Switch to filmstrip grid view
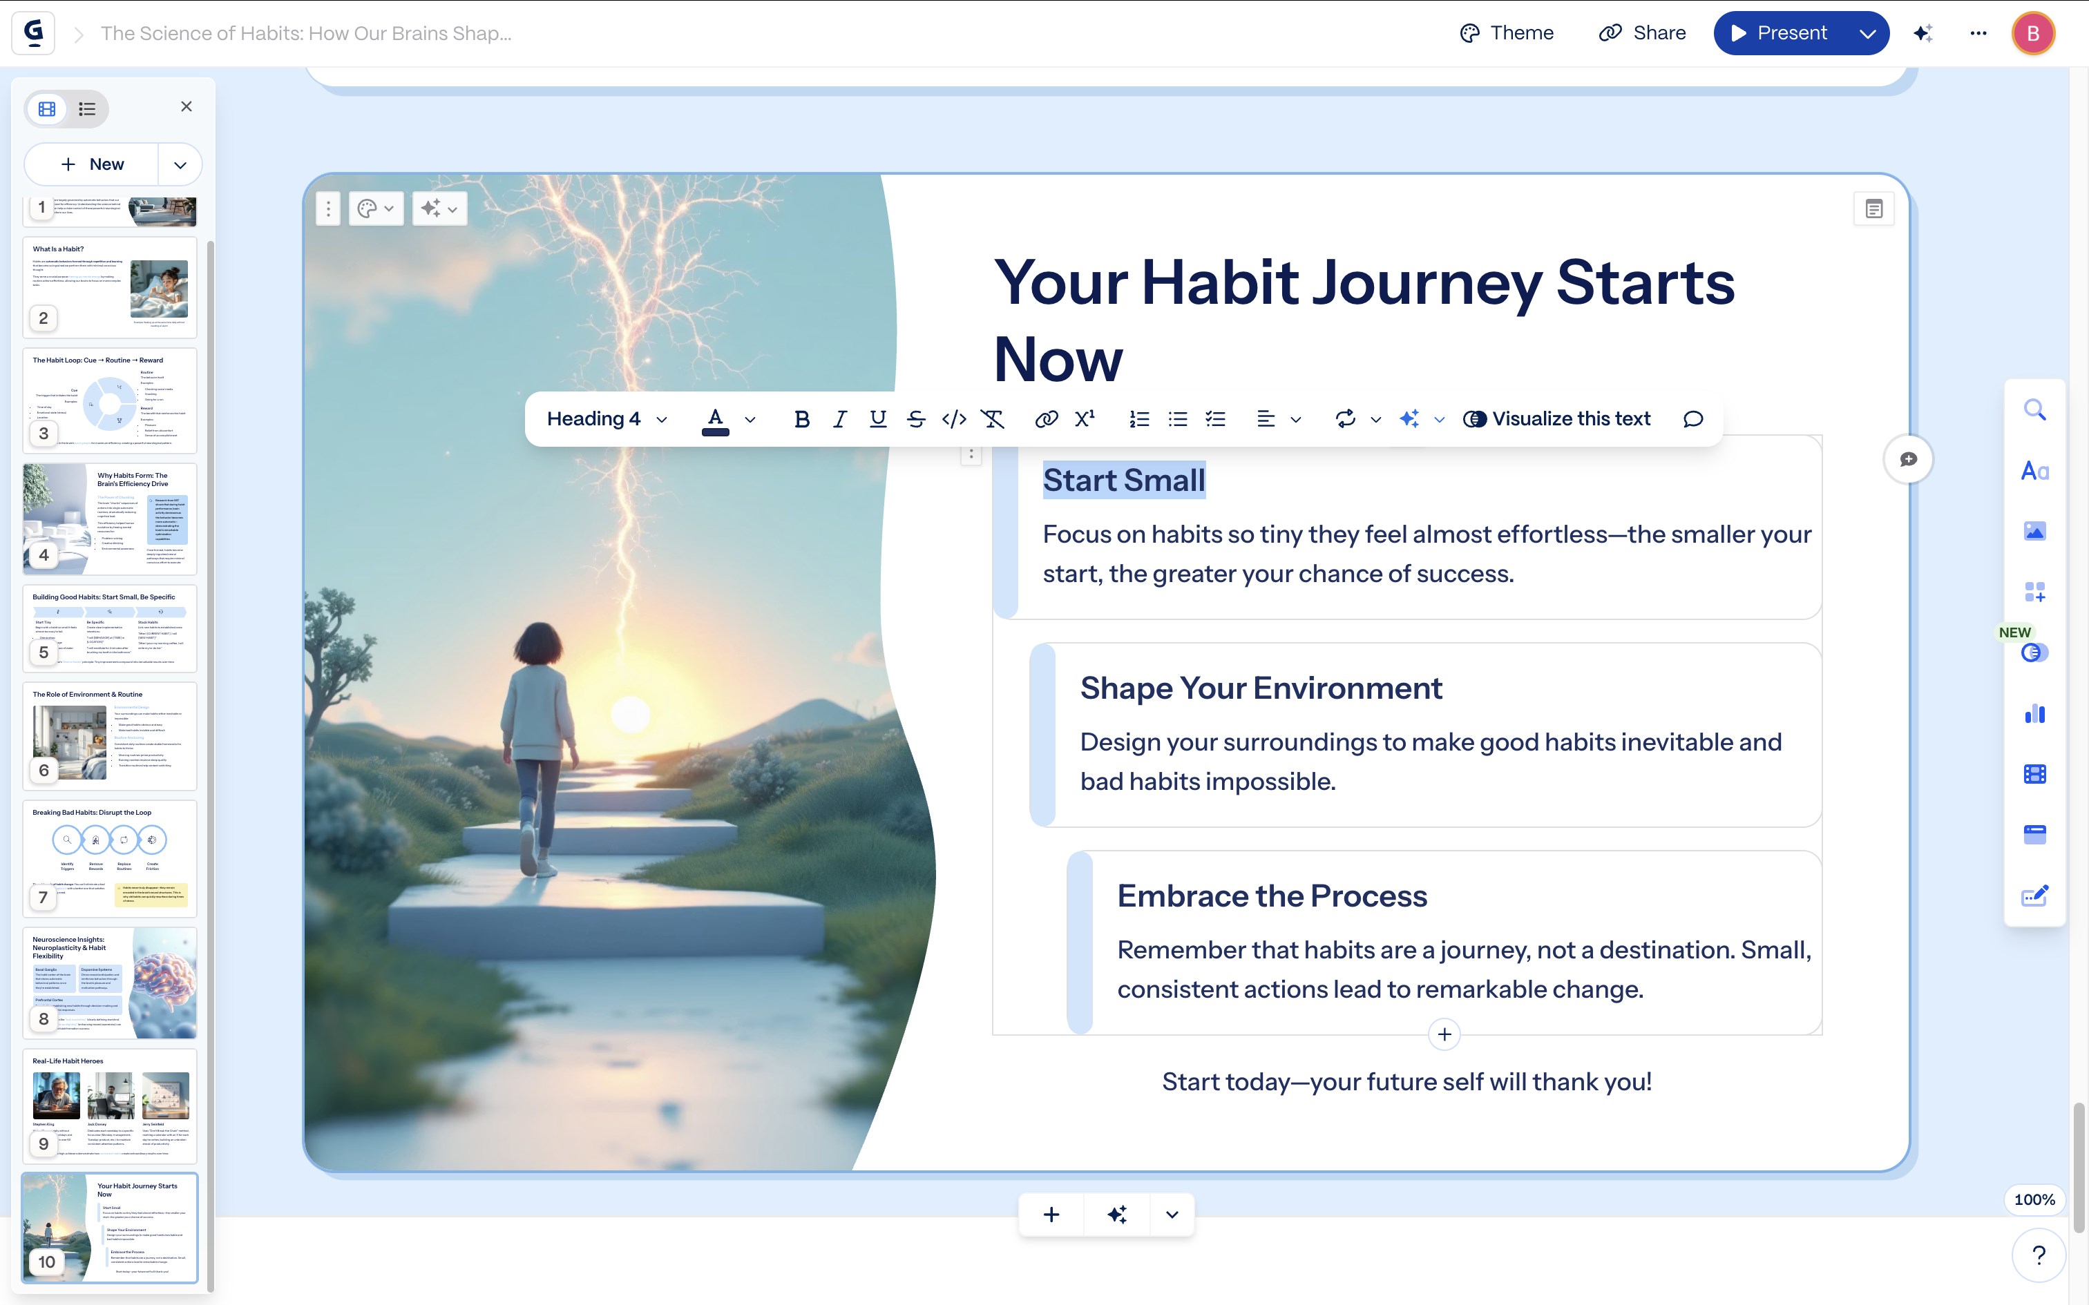This screenshot has height=1305, width=2089. point(48,109)
